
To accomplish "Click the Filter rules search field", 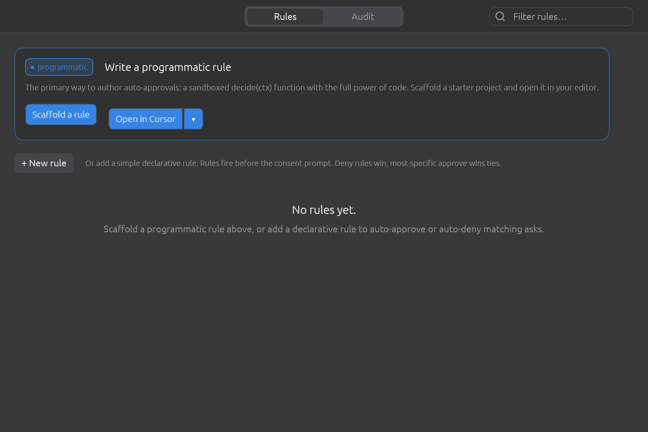I will (x=561, y=17).
